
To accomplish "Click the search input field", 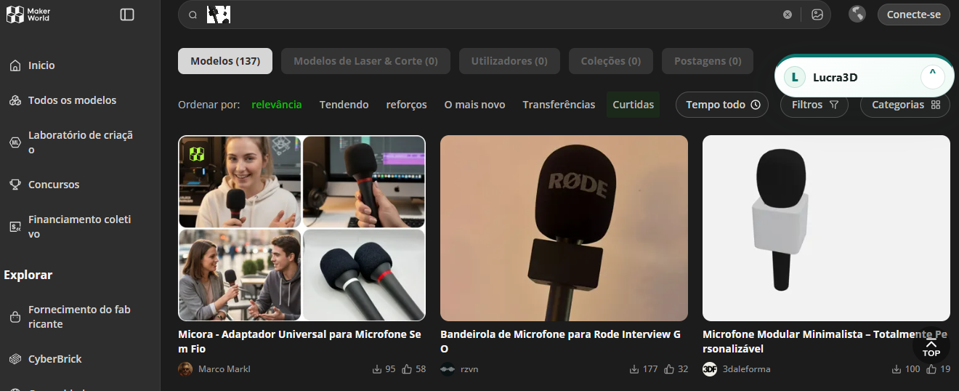I will pos(504,15).
